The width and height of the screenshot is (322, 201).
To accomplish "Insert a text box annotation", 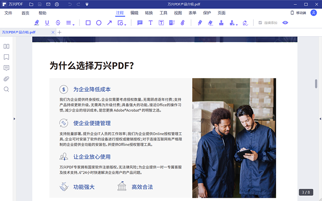I will point(161,23).
